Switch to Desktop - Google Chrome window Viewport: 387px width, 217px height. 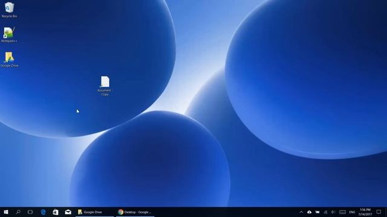(x=135, y=212)
